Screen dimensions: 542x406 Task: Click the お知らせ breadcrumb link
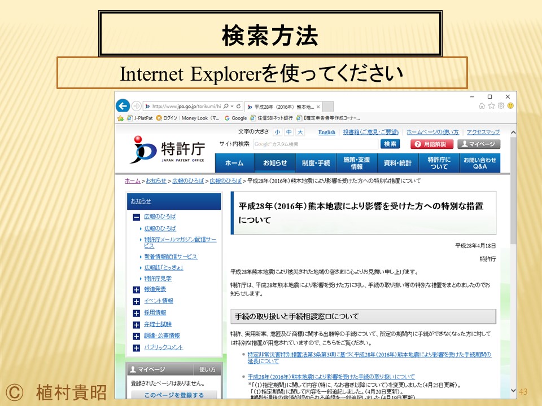[x=156, y=180]
